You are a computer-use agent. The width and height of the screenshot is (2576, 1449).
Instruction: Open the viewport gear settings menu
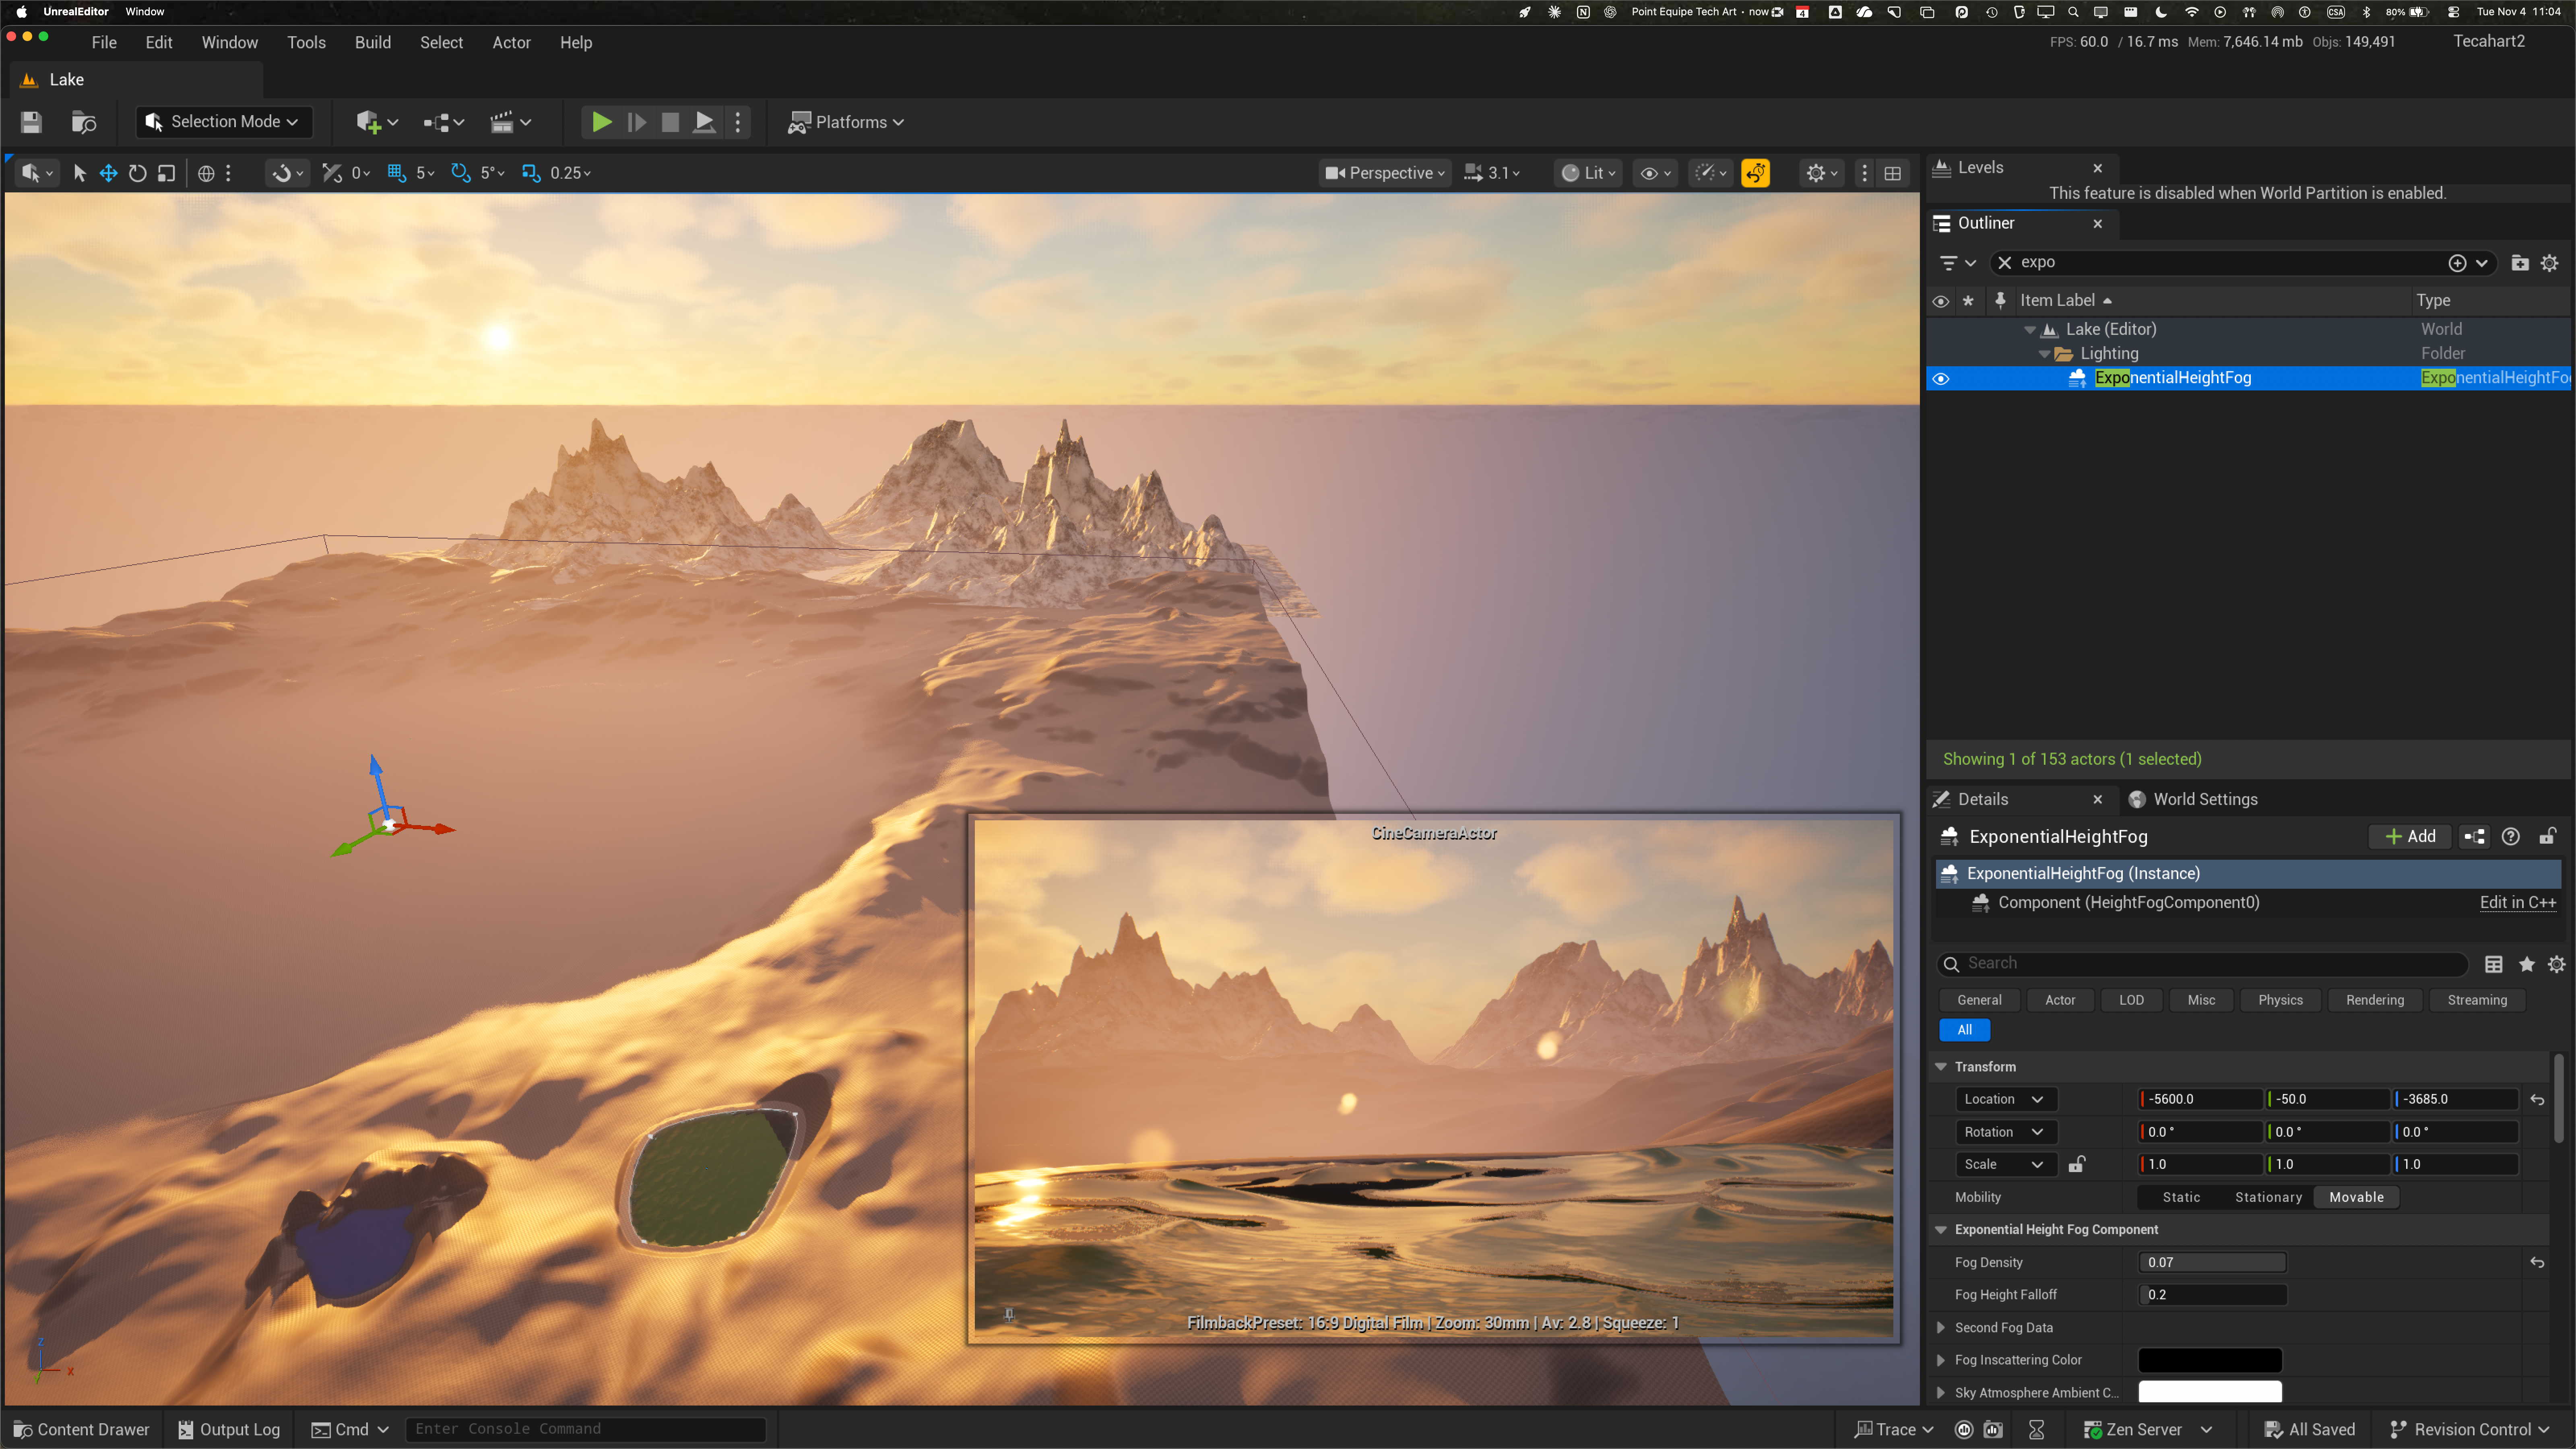[1822, 173]
